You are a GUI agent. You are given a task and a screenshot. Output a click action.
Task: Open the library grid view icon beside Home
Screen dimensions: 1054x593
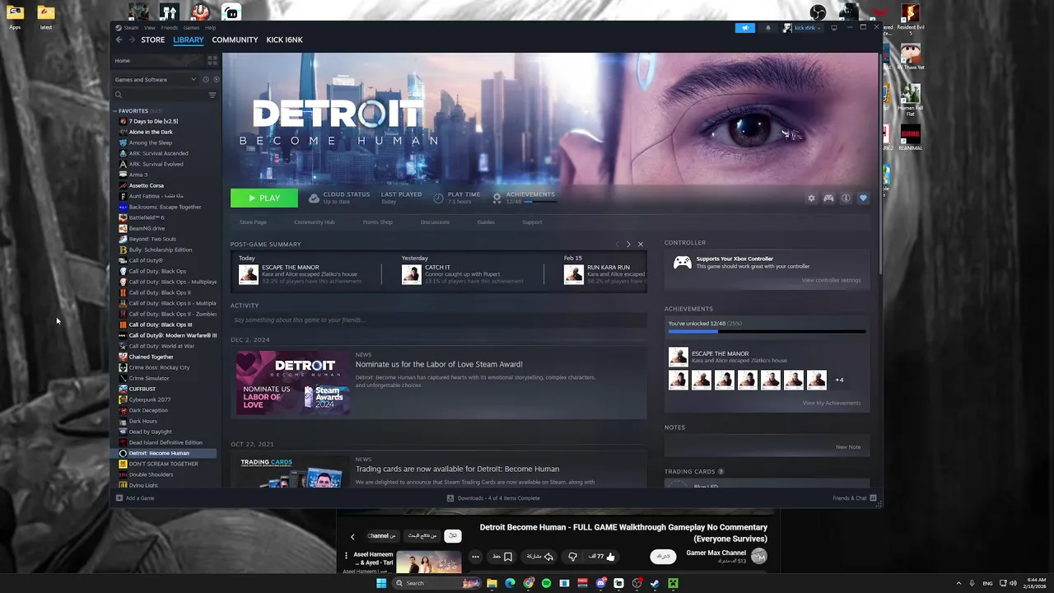(212, 60)
